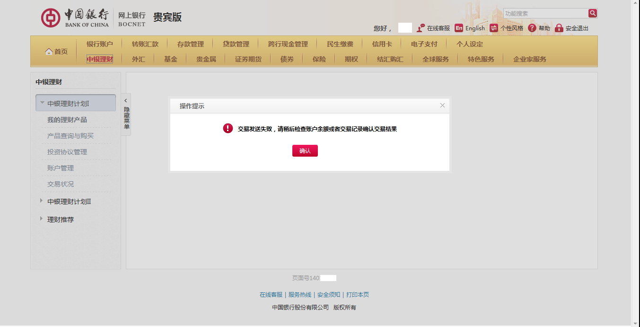Hide the sidebar via 隐藏菜单 handle
The image size is (640, 327).
click(x=126, y=114)
